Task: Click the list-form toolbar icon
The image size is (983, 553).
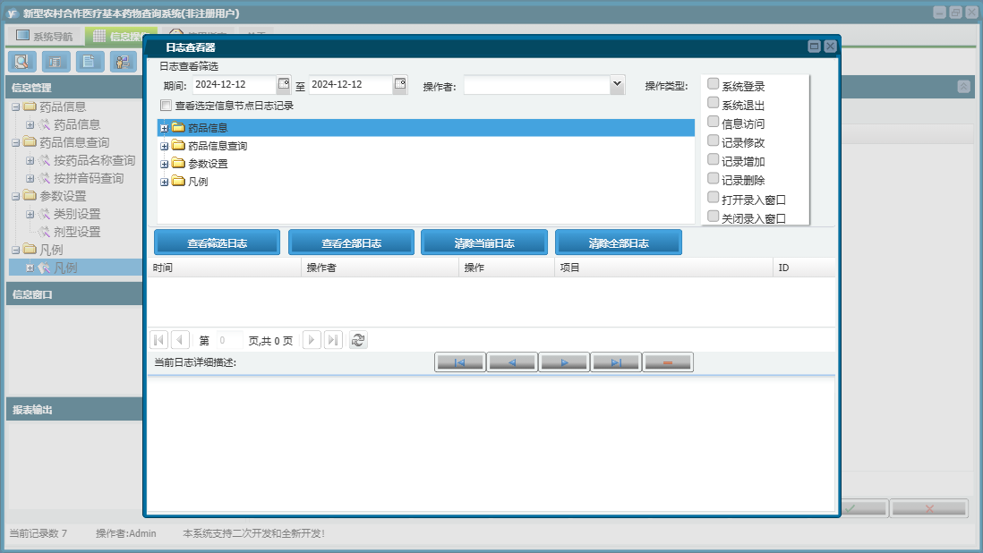Action: tap(56, 62)
